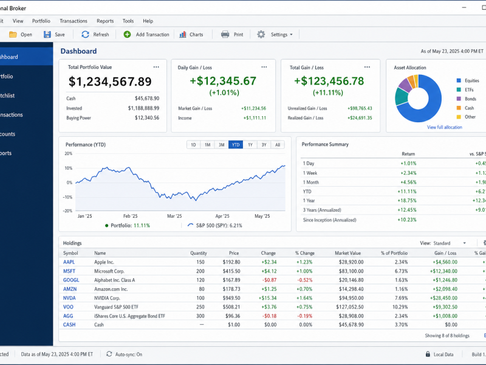Screen dimensions: 486x365
Task: Open the View Standard dropdown in Holdings
Action: [450, 243]
